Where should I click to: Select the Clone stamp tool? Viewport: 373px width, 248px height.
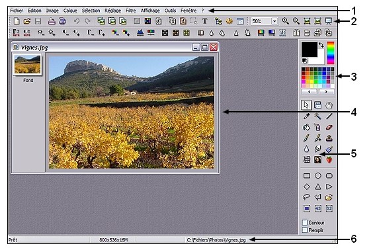(329, 138)
